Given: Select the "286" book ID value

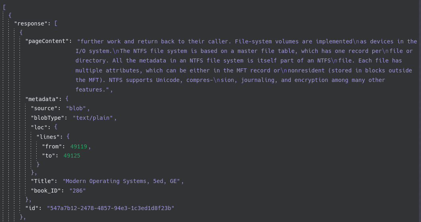Looking at the screenshot, I should 77,191.
